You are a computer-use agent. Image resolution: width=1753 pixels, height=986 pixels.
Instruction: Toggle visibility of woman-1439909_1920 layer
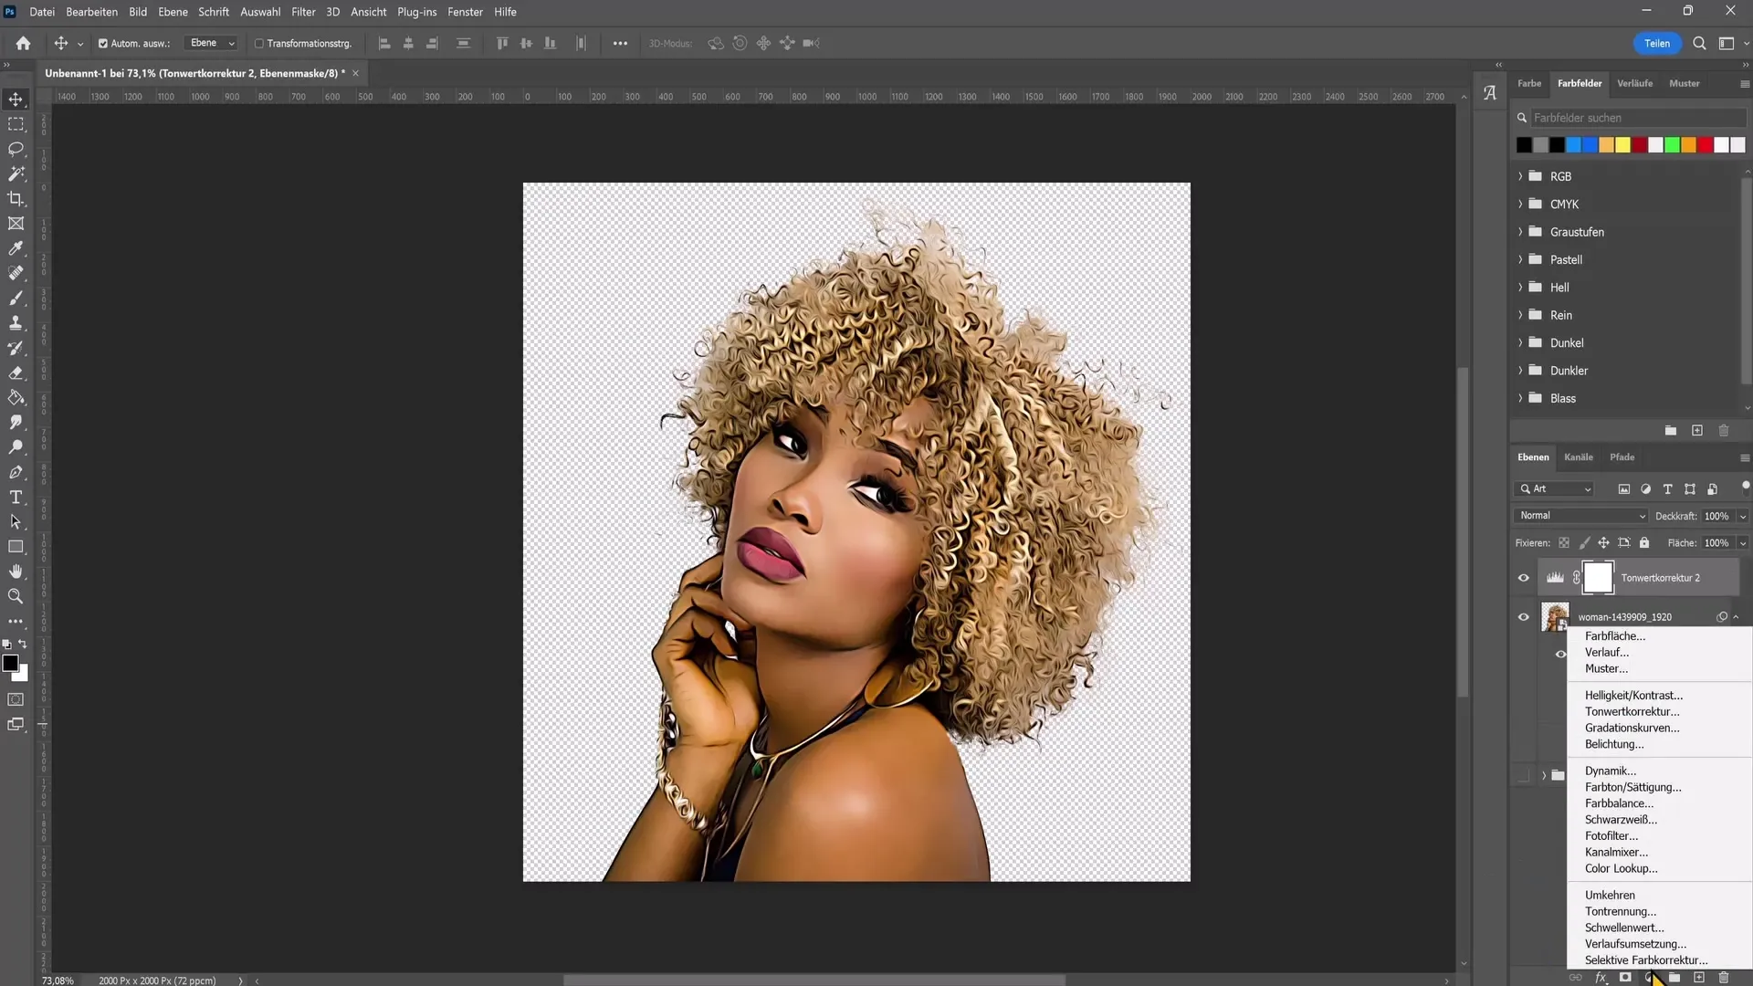click(x=1523, y=616)
